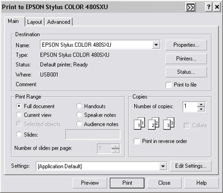Viewport: 223px width, 193px height.
Task: Select Audience notes radio button
Action: coord(79,124)
